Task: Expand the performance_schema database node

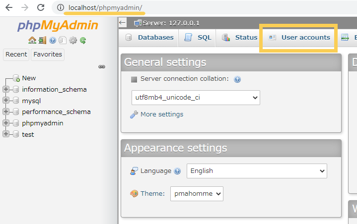Action: 6,112
